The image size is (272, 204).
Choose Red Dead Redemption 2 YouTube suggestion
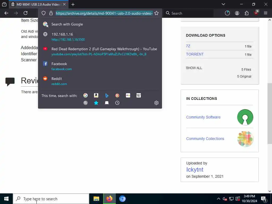coord(100,51)
